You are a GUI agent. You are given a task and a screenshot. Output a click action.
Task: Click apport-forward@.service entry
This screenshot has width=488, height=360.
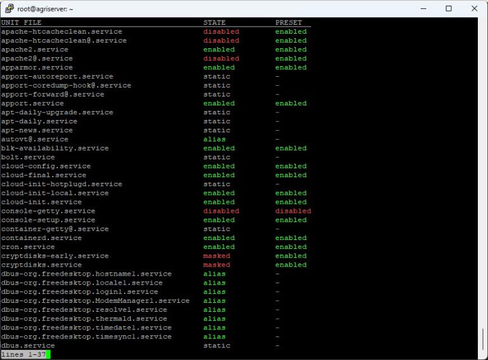pos(53,95)
